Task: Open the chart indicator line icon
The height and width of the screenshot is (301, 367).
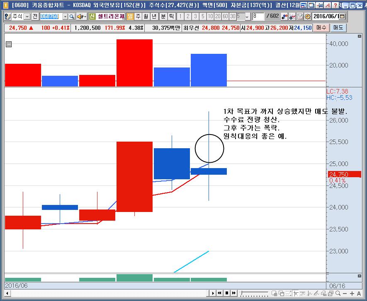Action: (292, 17)
